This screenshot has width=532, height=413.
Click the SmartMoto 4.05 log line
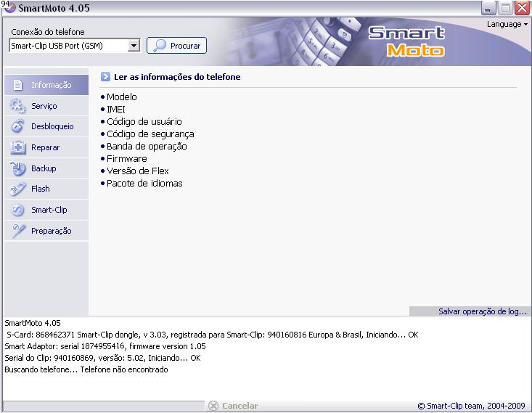33,323
